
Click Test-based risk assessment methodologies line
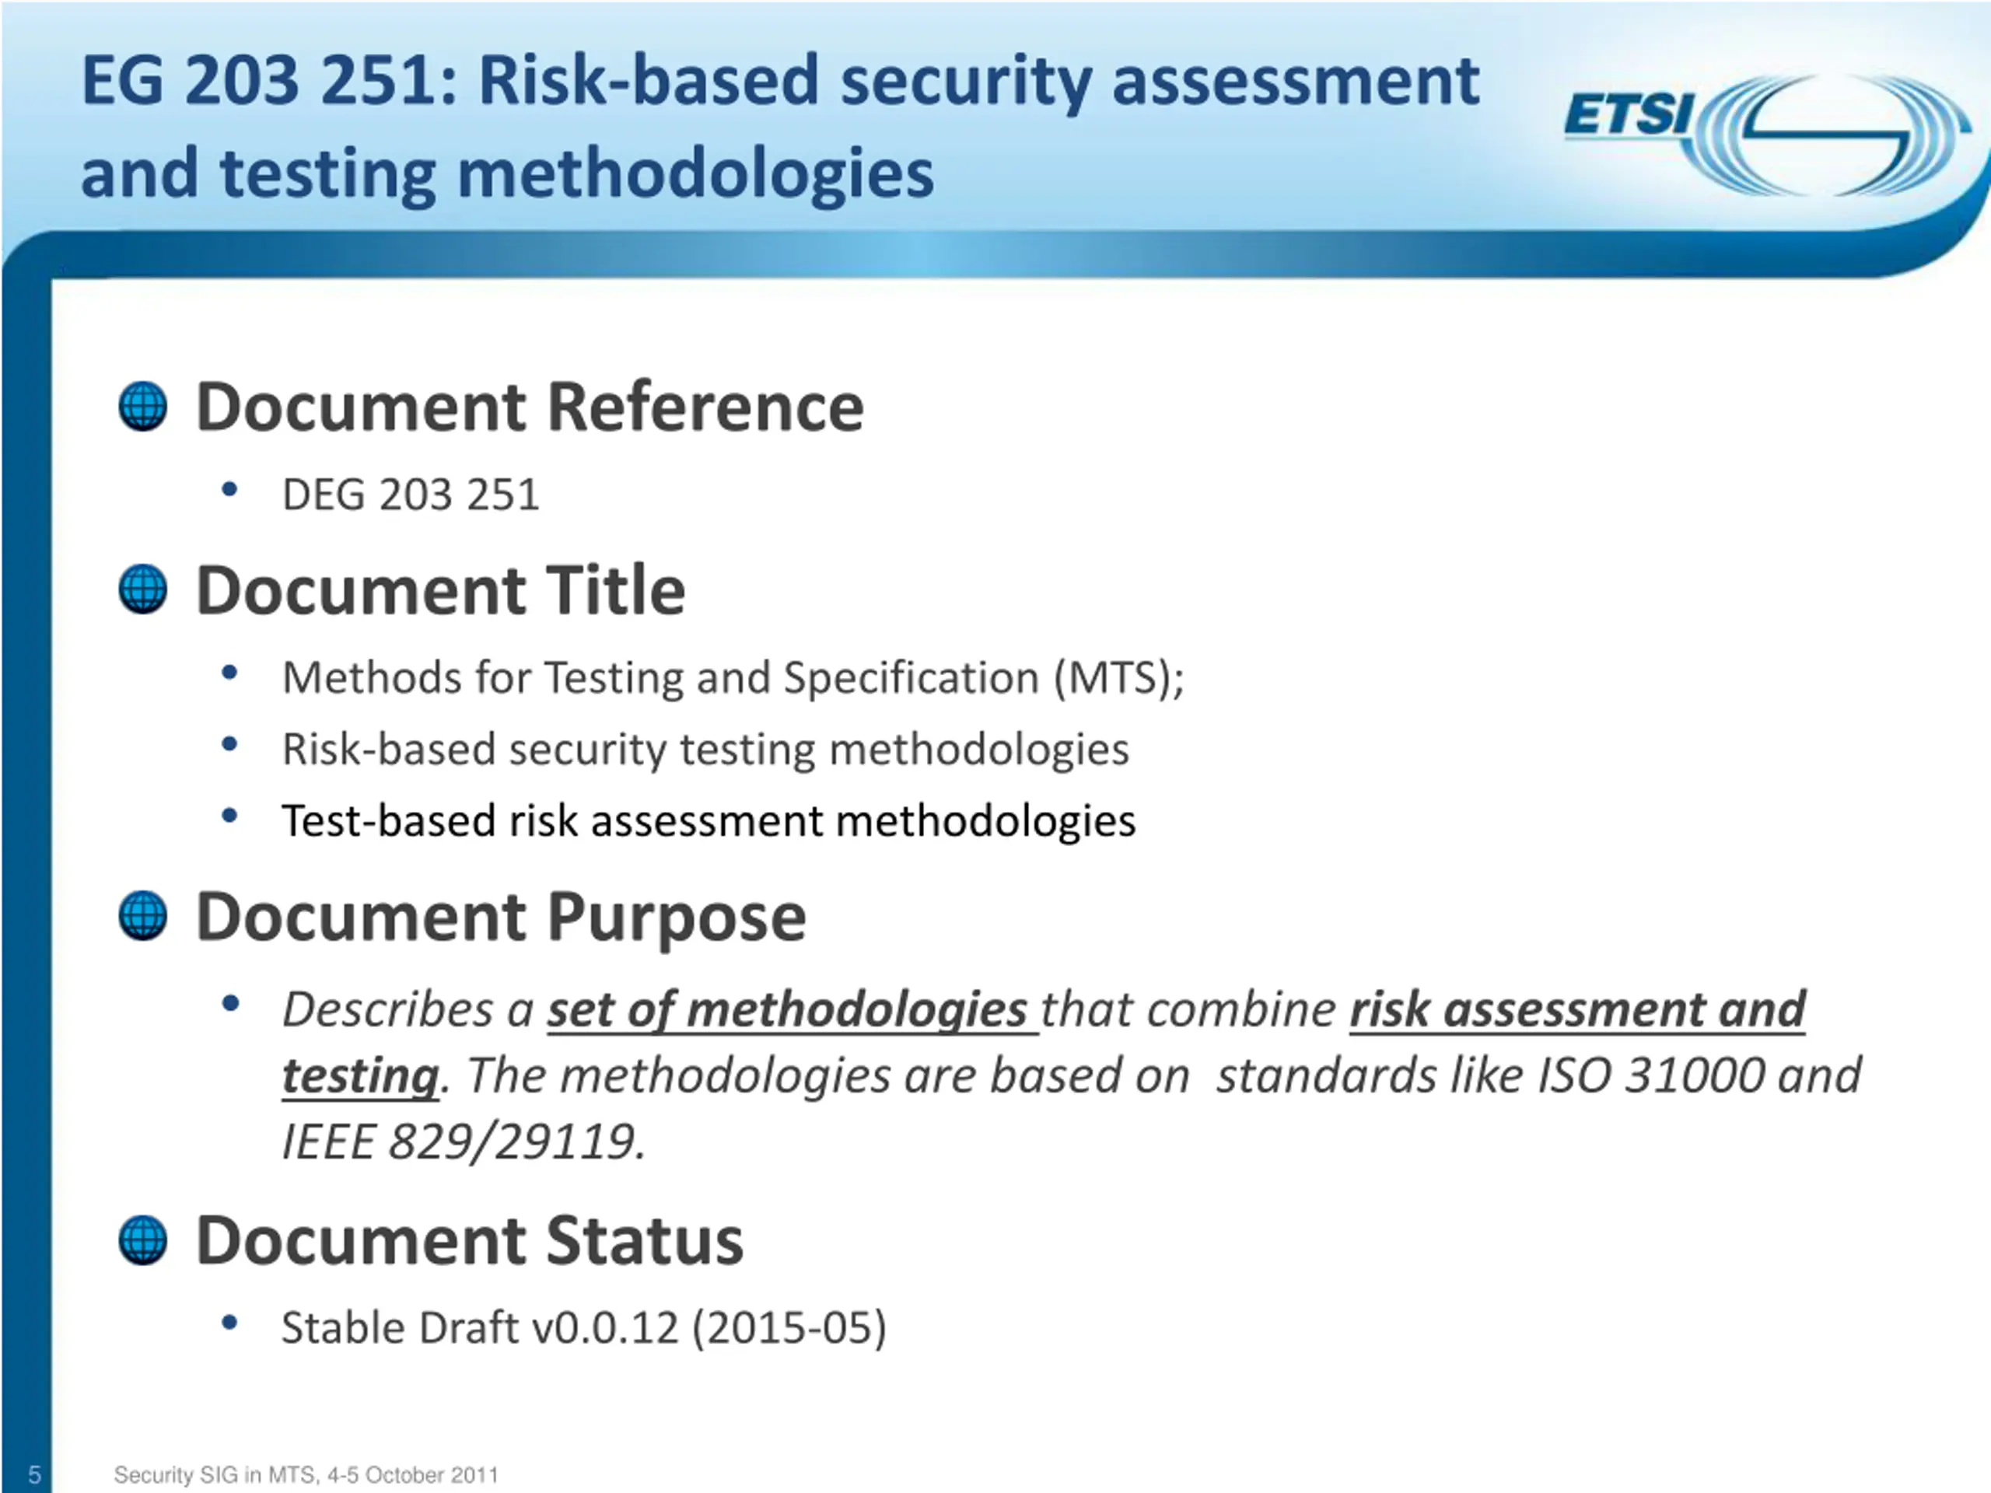(709, 820)
